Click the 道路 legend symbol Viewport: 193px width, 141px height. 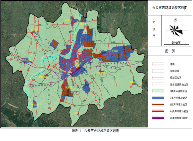(x=158, y=64)
